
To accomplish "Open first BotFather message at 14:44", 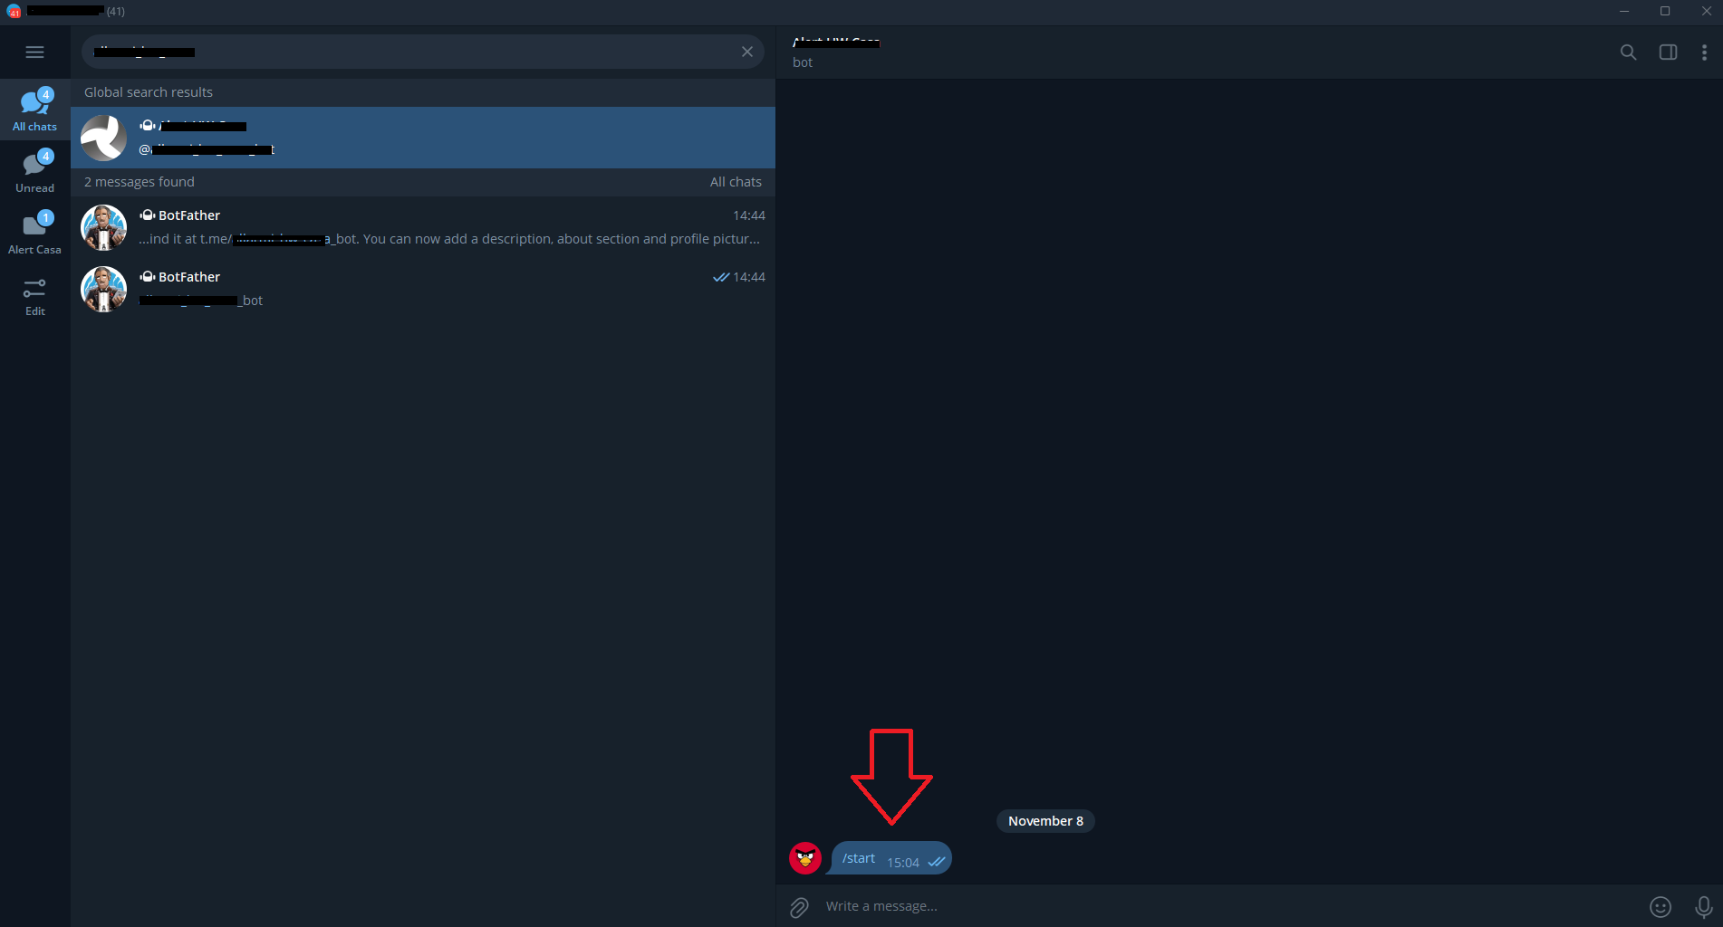I will click(x=422, y=227).
